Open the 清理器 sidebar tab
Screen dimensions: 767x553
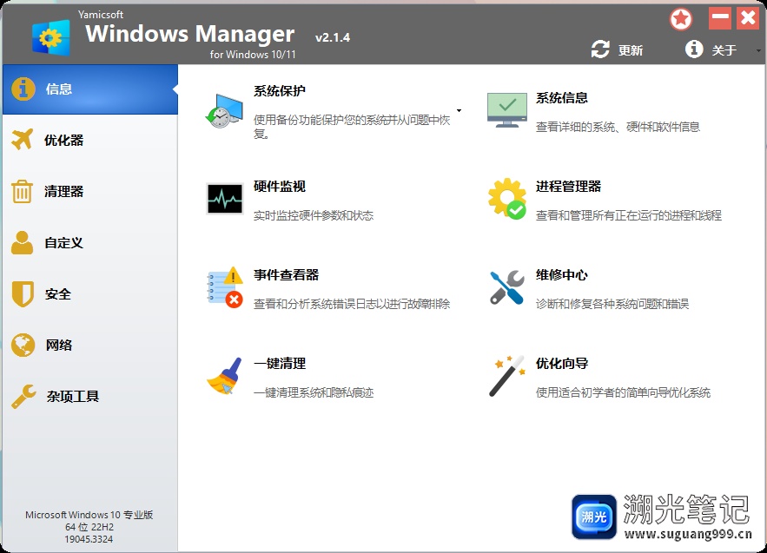click(x=90, y=191)
